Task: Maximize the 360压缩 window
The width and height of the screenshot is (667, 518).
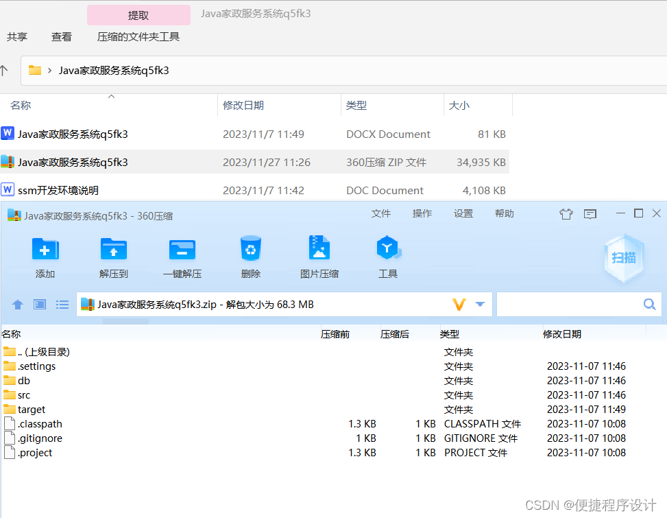Action: coord(638,213)
